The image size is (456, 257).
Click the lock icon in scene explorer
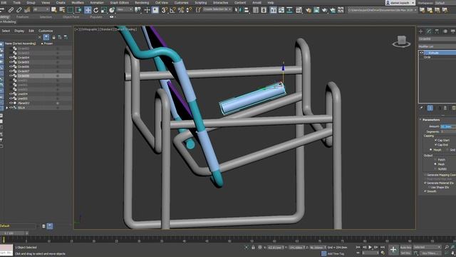(54, 37)
